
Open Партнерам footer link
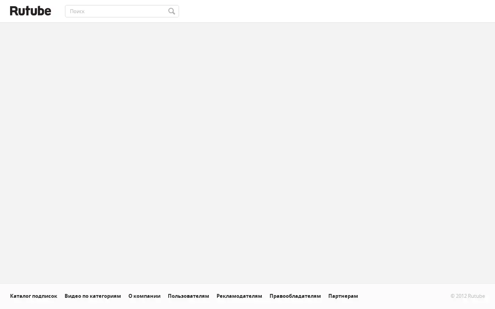click(343, 296)
